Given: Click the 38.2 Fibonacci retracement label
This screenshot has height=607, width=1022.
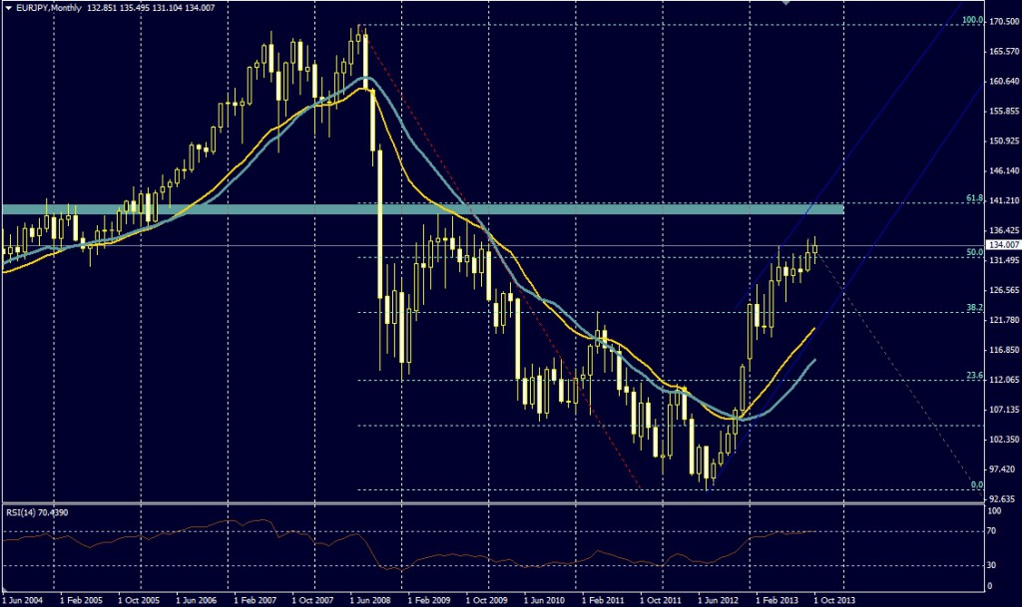Looking at the screenshot, I should coord(975,309).
